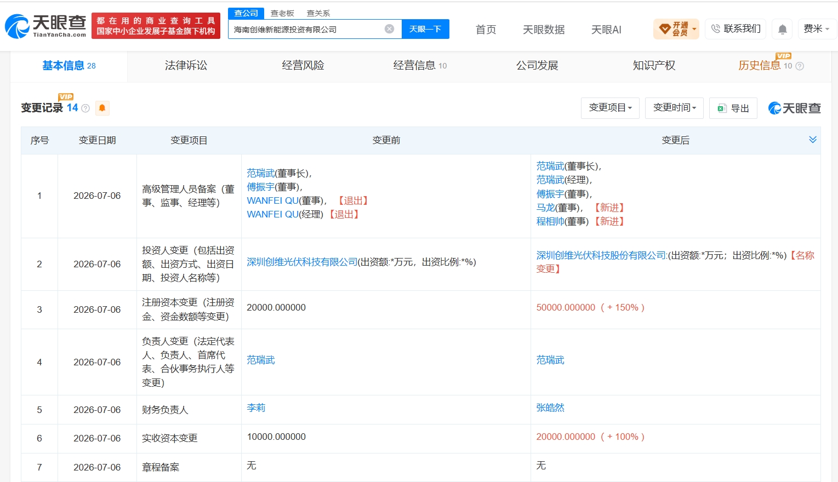Switch to 法律诉讼 tab

point(186,66)
